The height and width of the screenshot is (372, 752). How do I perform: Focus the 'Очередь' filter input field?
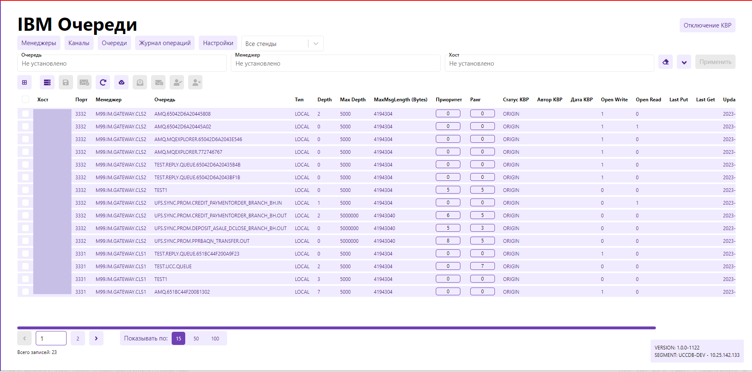coord(122,64)
